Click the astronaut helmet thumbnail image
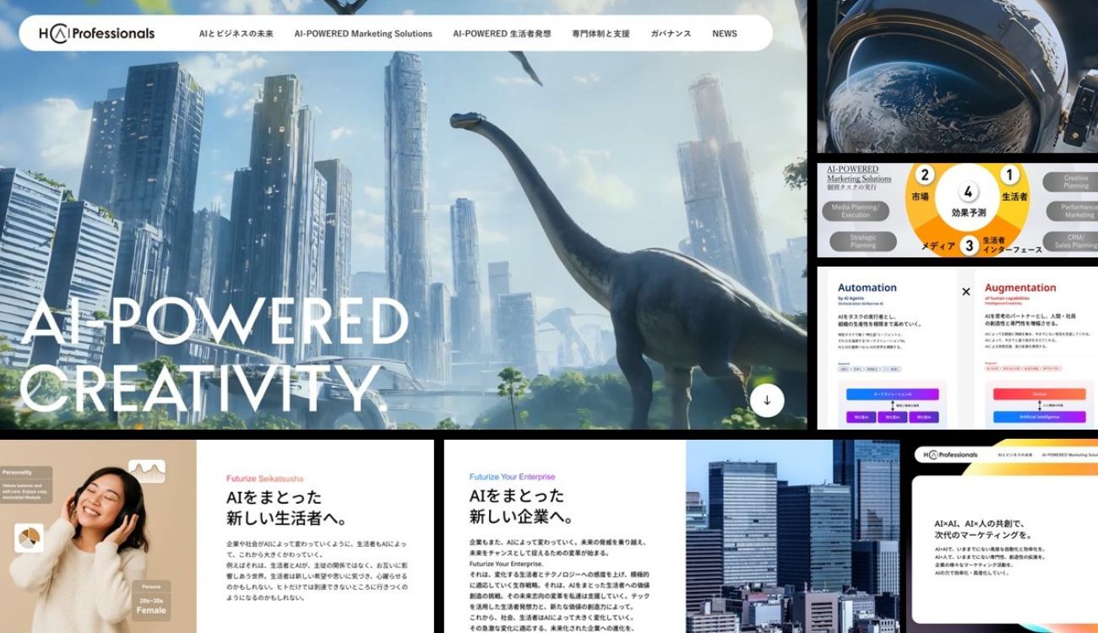This screenshot has height=633, width=1098. [x=957, y=76]
